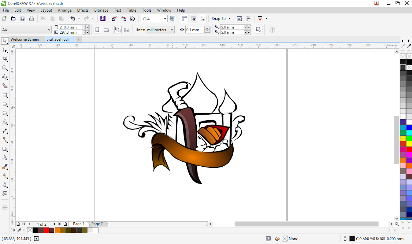412x244 pixels.
Task: Open the Units millimeters dropdown
Action: pyautogui.click(x=172, y=30)
